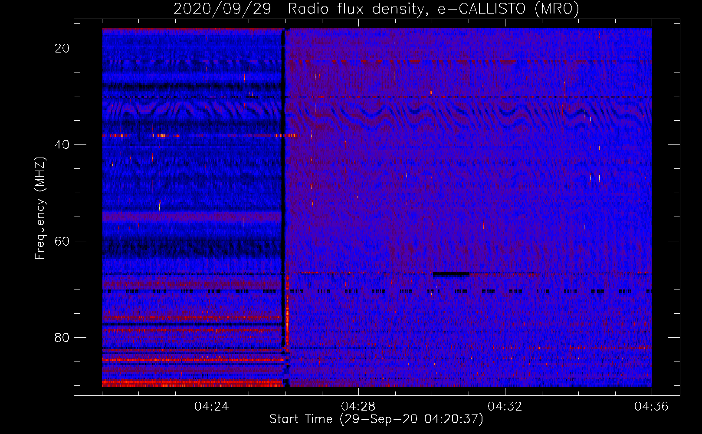Click the 'Frequency (MHZ)' axis label

pyautogui.click(x=40, y=208)
